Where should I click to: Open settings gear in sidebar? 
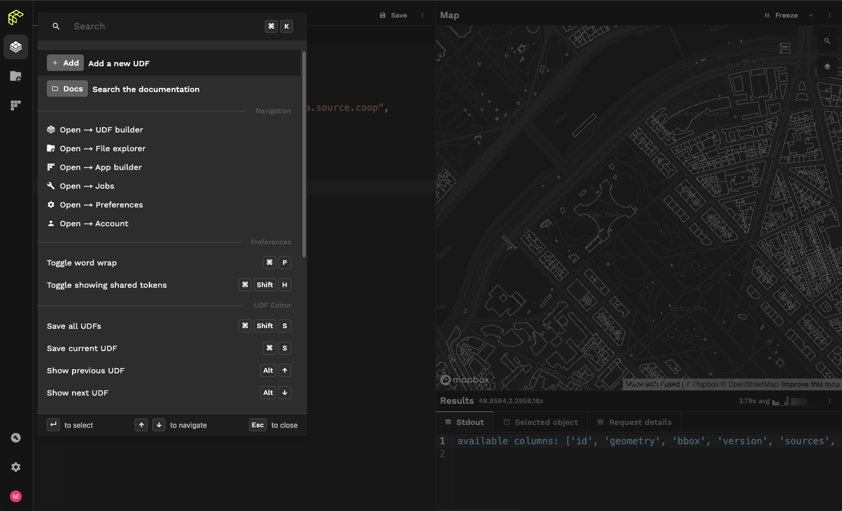coord(16,467)
